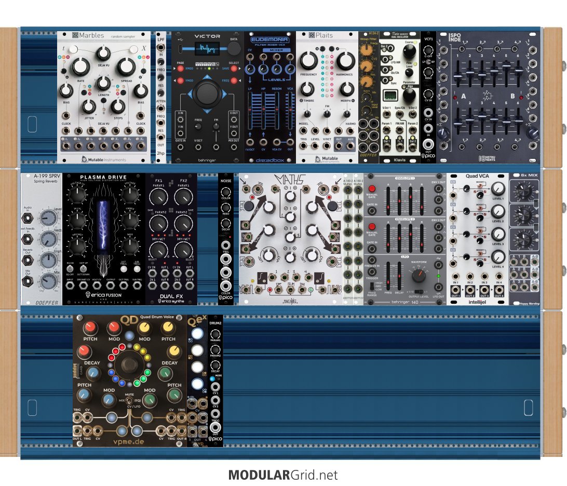Viewport: 567px width, 486px height.
Task: Select the OUT L jack on Quad Drum Voice
Action: [x=77, y=430]
